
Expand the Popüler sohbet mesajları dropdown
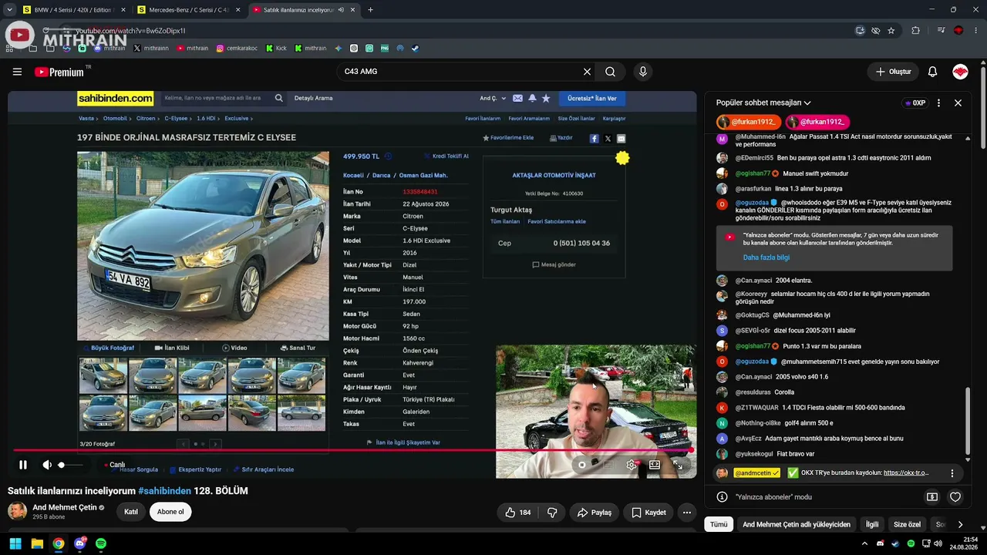(x=763, y=103)
